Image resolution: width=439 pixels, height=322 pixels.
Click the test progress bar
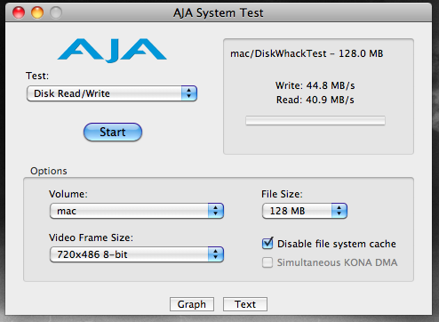(315, 121)
